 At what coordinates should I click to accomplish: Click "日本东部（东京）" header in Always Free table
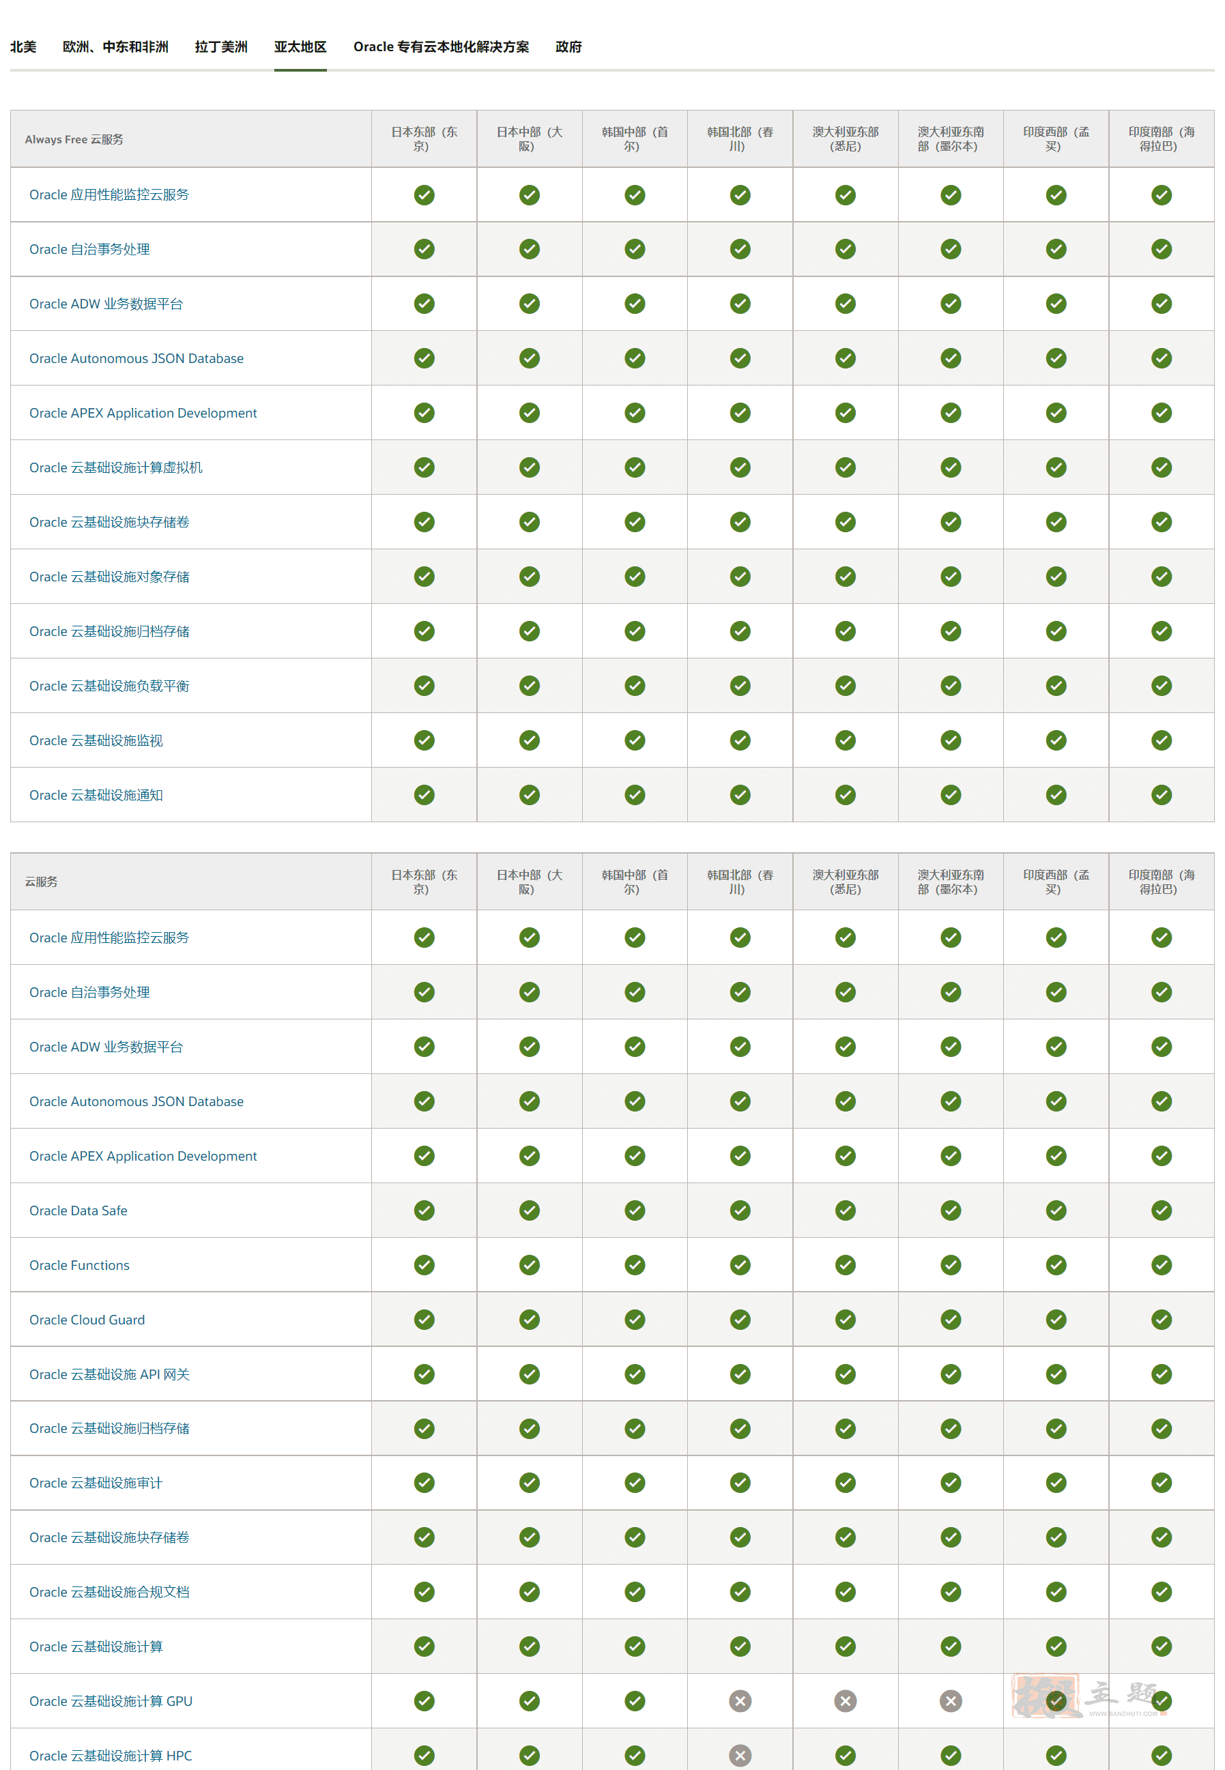[424, 139]
